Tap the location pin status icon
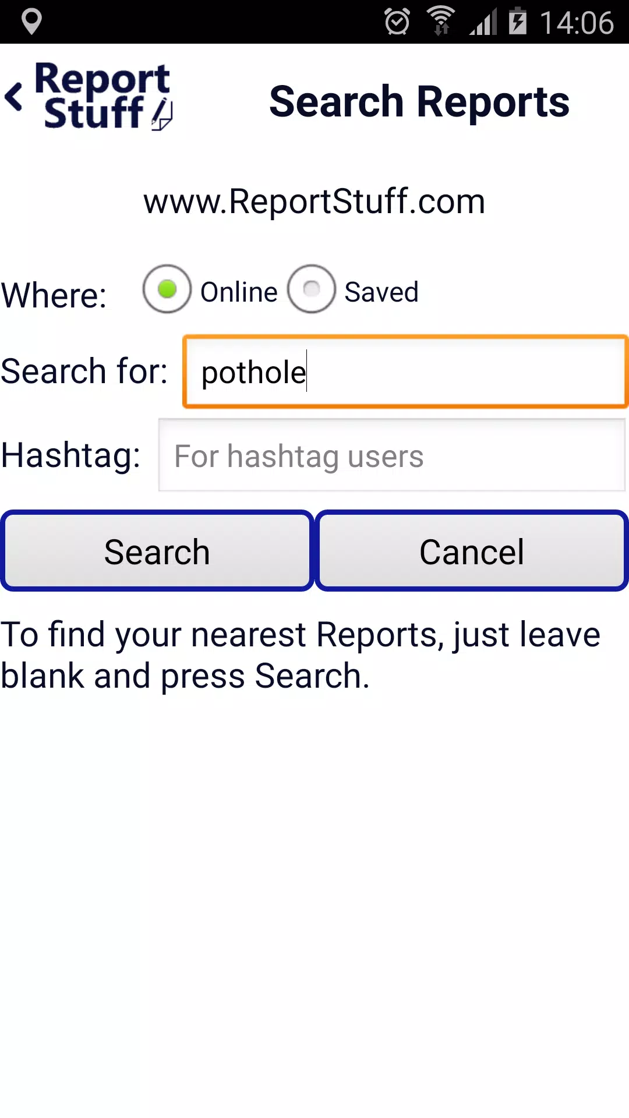This screenshot has height=1118, width=629. click(x=31, y=22)
